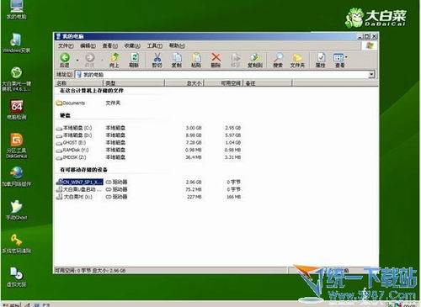The height and width of the screenshot is (307, 421).
Task: Open the 查看(V) menu
Action: (109, 45)
